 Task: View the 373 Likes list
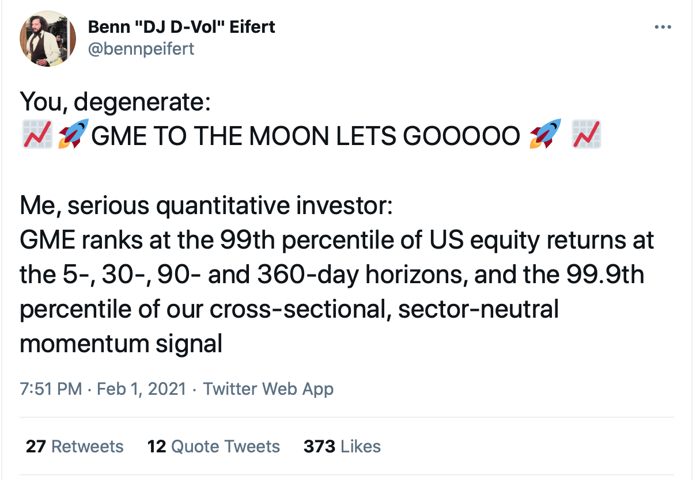pyautogui.click(x=342, y=447)
